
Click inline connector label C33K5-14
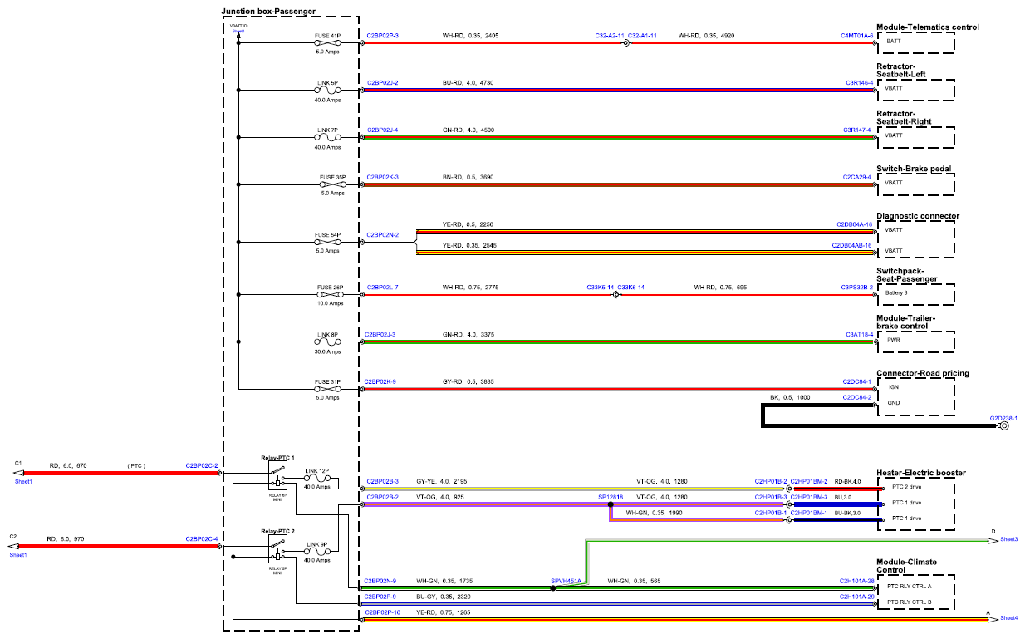pyautogui.click(x=601, y=288)
